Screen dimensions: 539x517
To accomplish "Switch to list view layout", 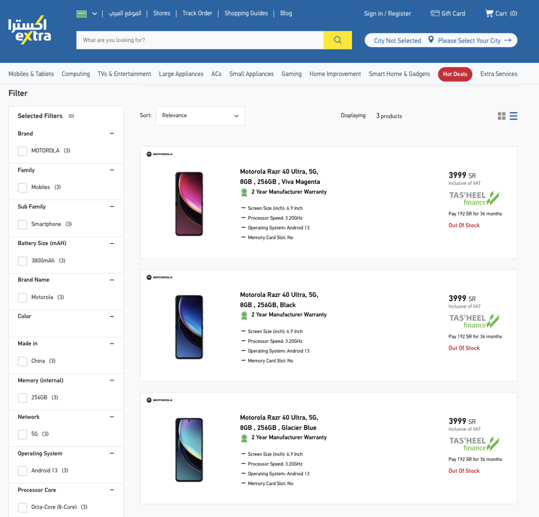I will click(514, 116).
